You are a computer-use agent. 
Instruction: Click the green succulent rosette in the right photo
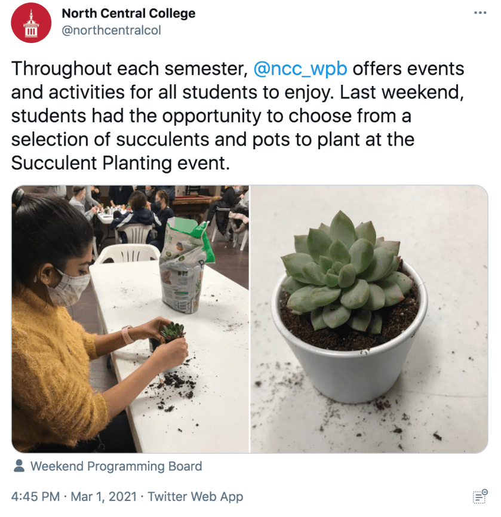(x=346, y=269)
